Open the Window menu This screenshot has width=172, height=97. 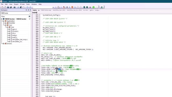34,4
